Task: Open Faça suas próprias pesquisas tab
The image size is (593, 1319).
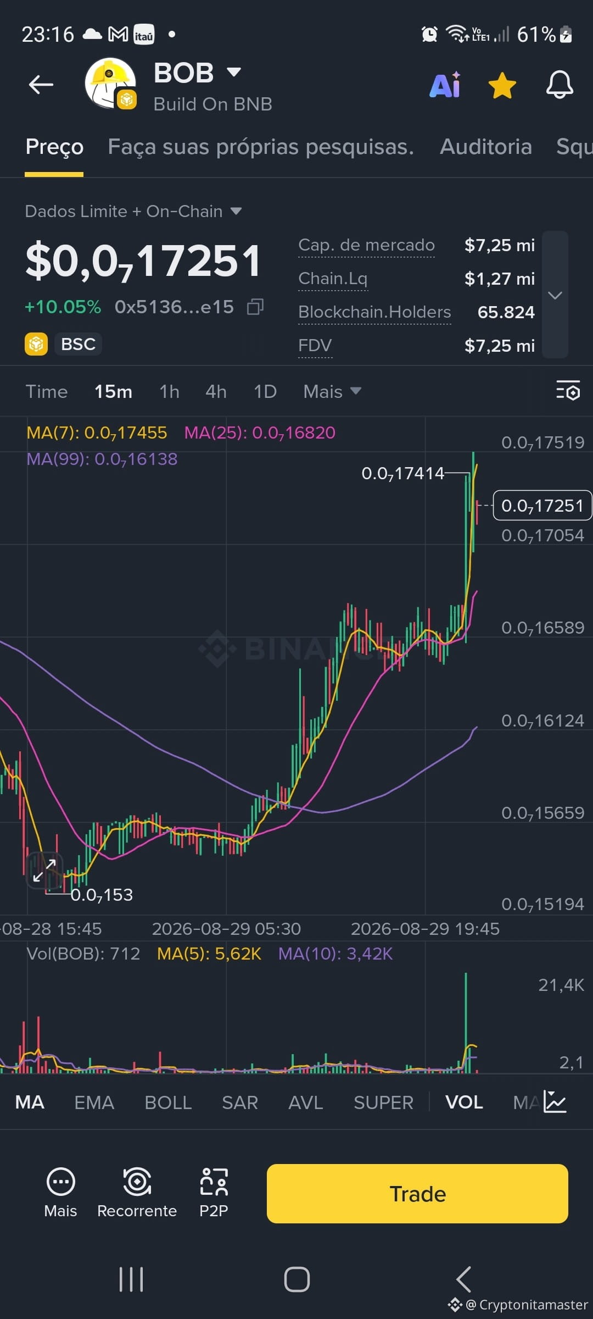Action: tap(261, 147)
